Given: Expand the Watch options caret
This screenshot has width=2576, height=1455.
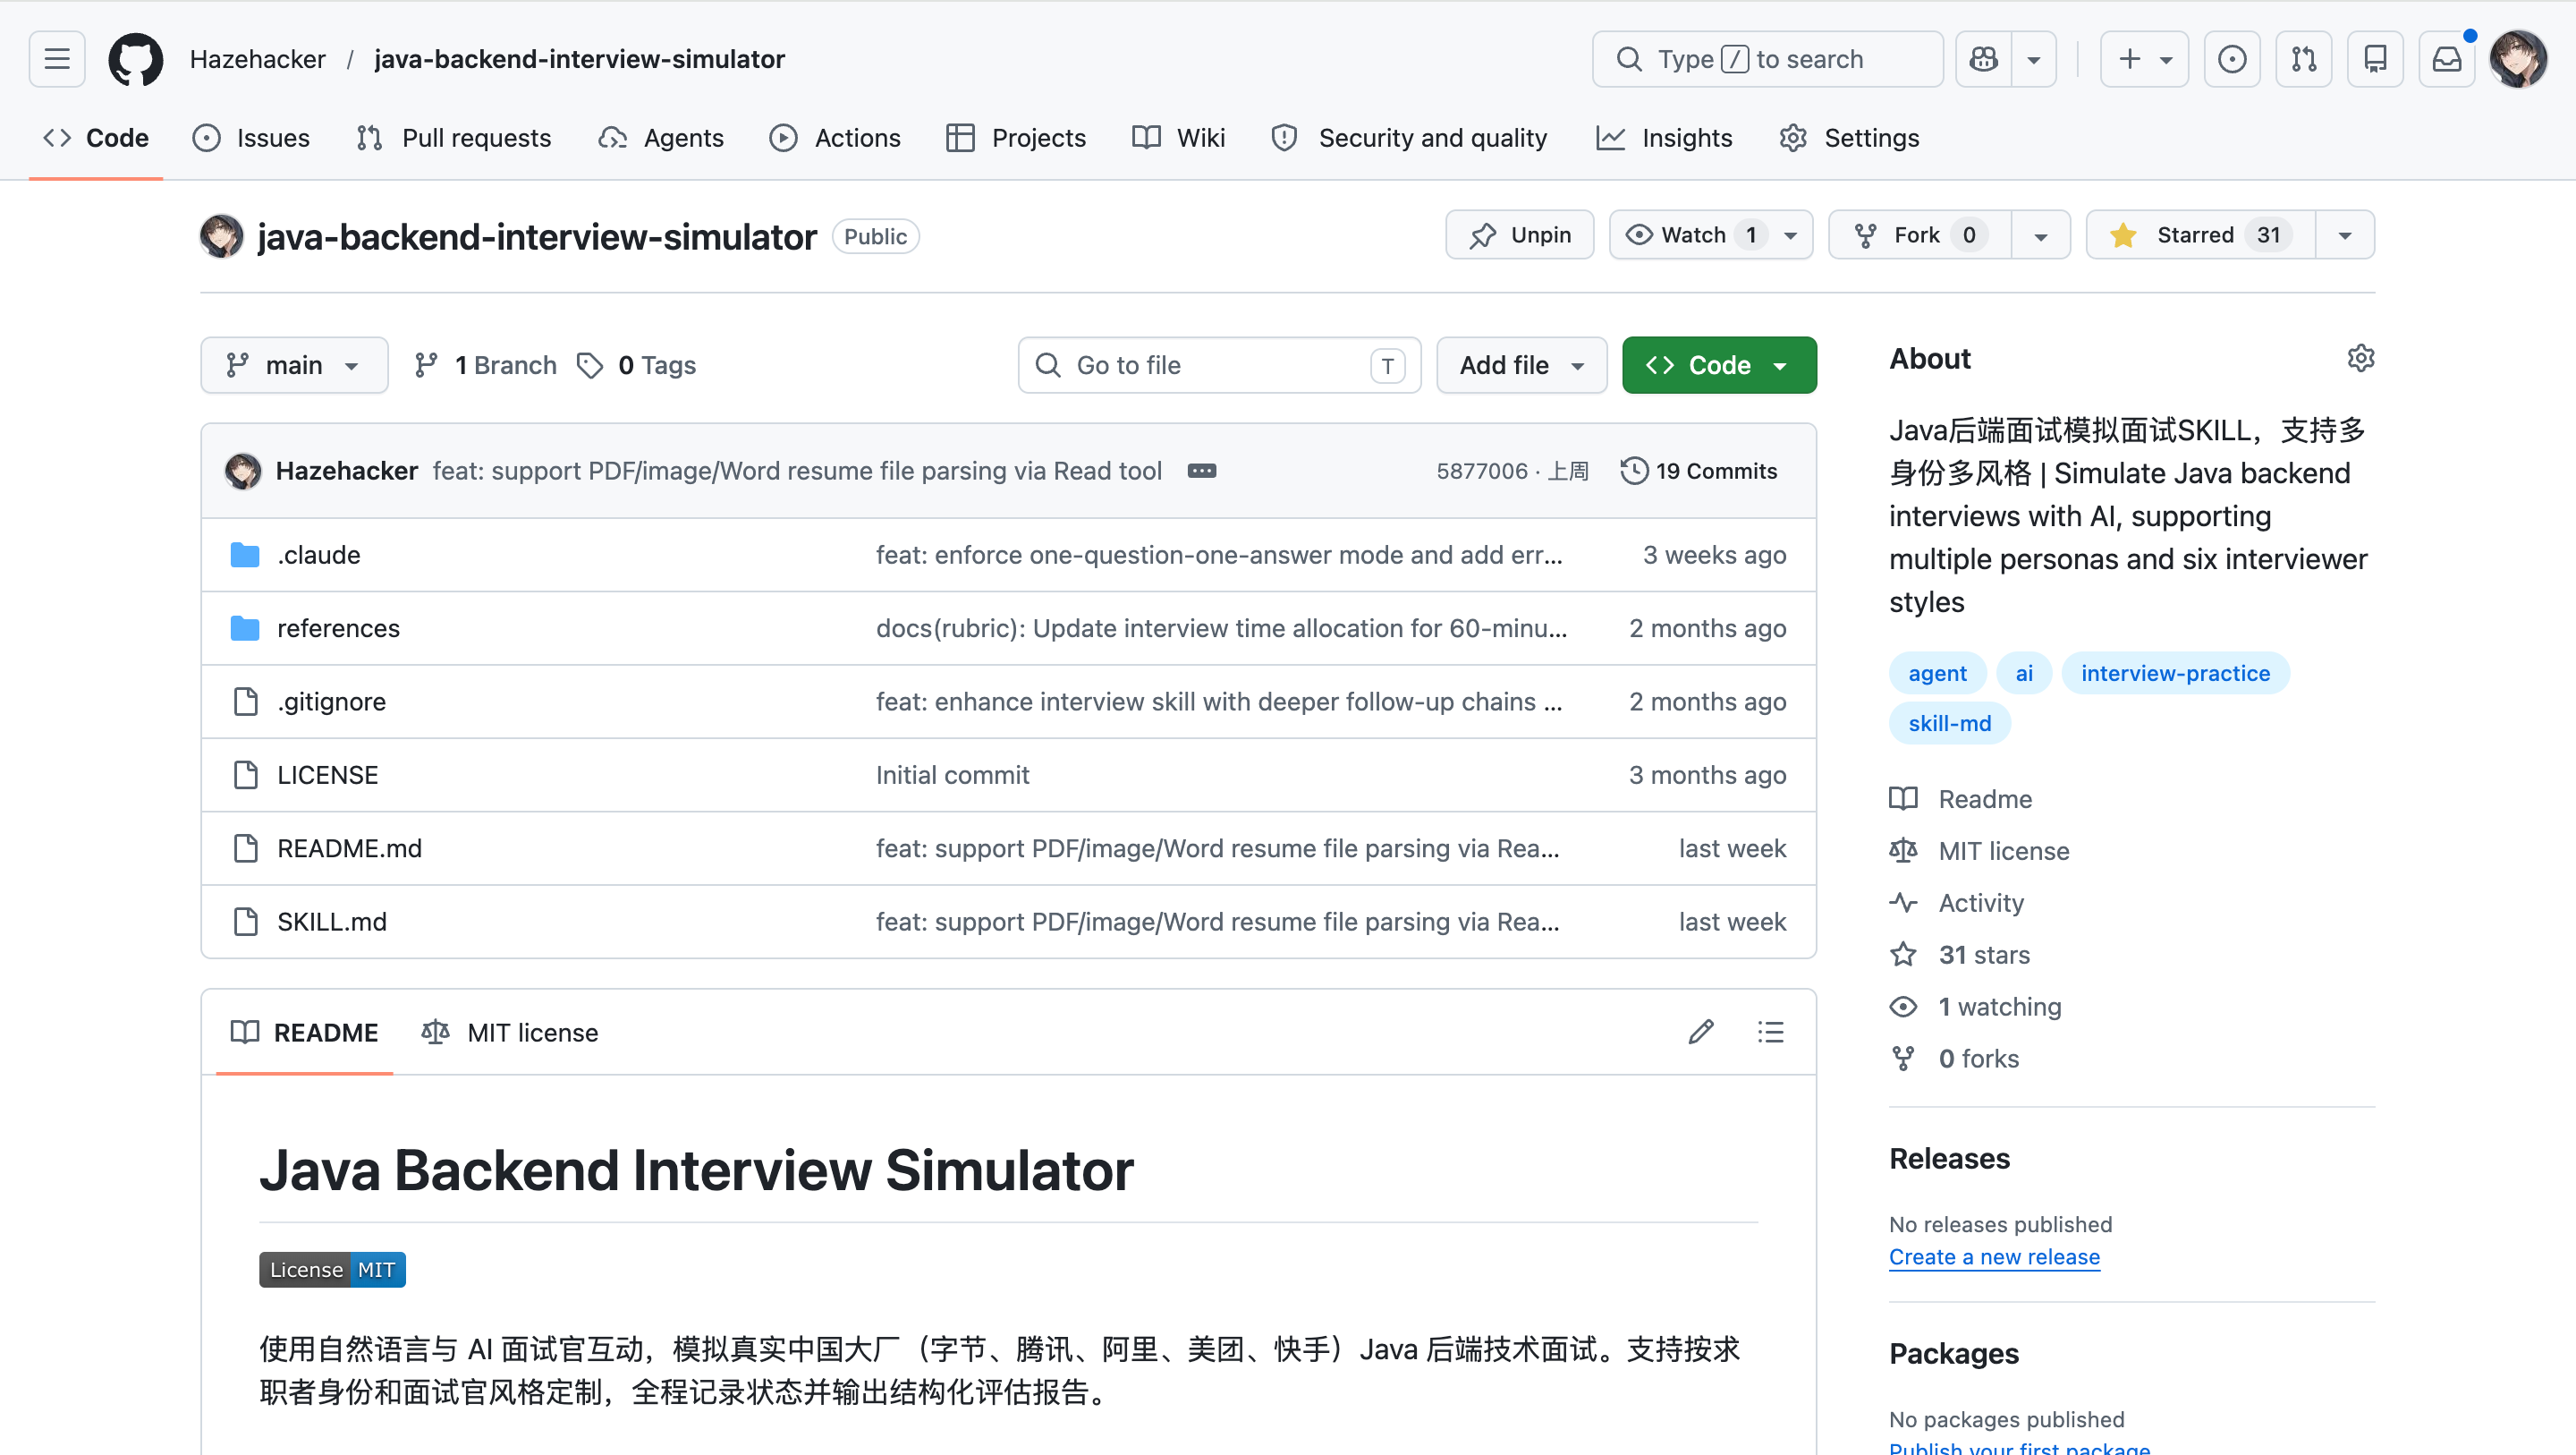Looking at the screenshot, I should (x=1791, y=235).
